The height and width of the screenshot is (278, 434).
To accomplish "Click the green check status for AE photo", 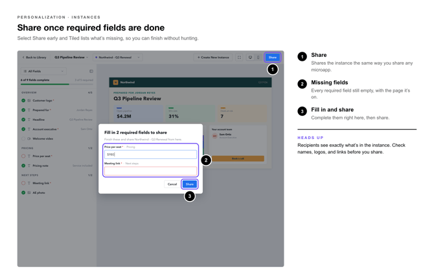I will pos(23,193).
